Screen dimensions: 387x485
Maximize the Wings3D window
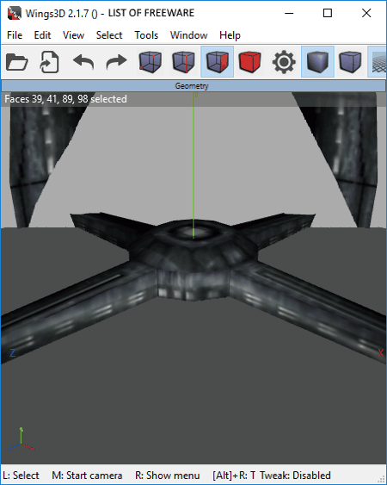coord(328,13)
